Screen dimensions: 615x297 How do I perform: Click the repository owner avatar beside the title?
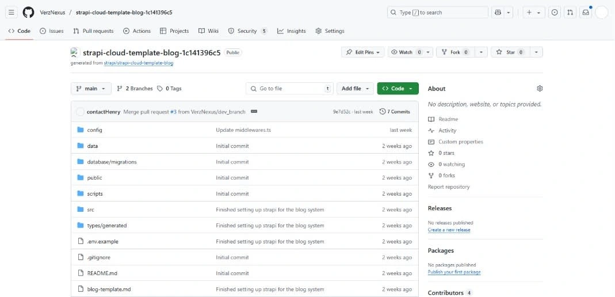tap(75, 52)
